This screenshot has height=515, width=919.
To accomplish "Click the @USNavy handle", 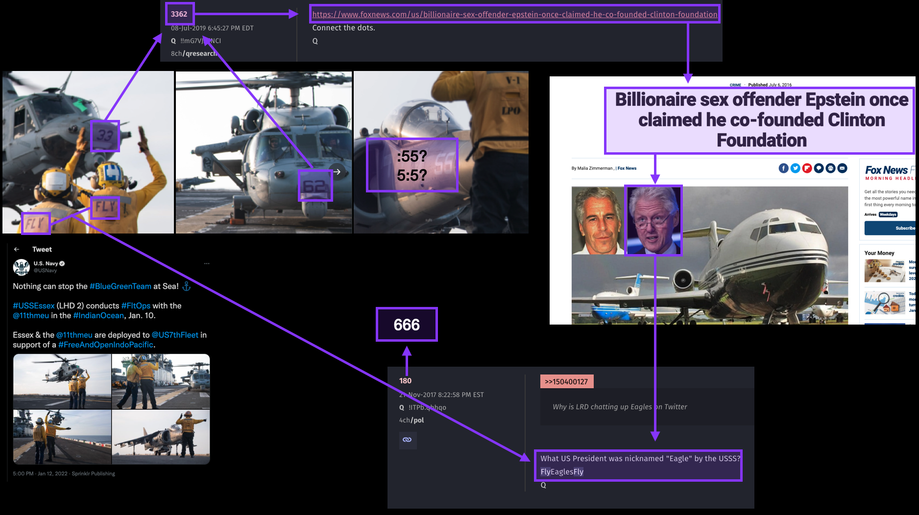I will click(45, 270).
